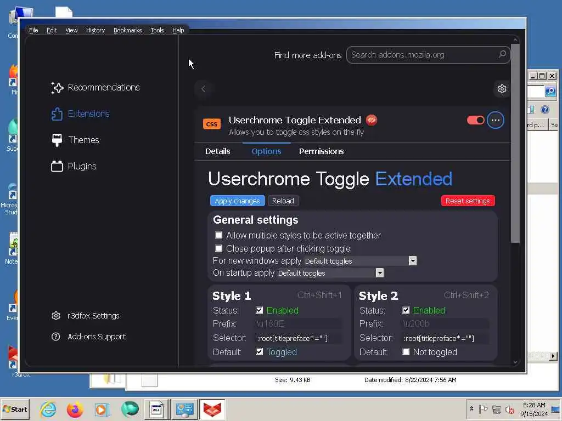
Task: Open the Themes brush icon
Action: [x=57, y=140]
